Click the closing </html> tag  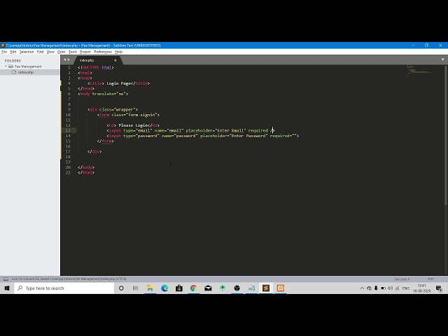86,173
